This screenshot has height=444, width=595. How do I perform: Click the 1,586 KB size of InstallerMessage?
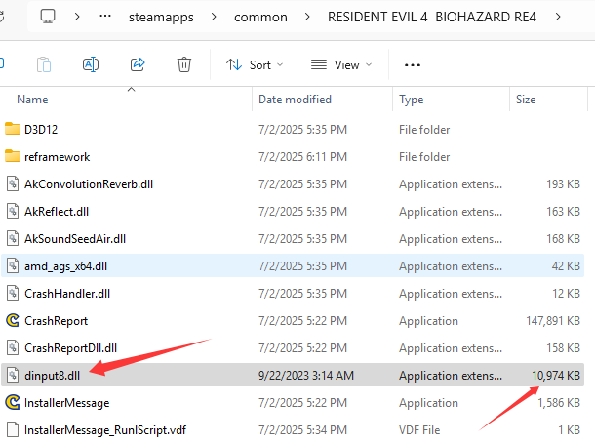coord(559,403)
